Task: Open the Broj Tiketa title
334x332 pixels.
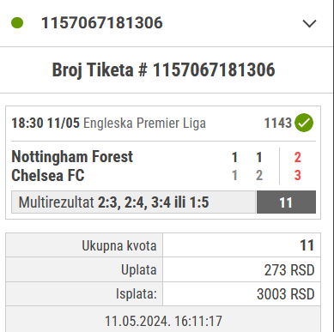Action: coord(163,69)
